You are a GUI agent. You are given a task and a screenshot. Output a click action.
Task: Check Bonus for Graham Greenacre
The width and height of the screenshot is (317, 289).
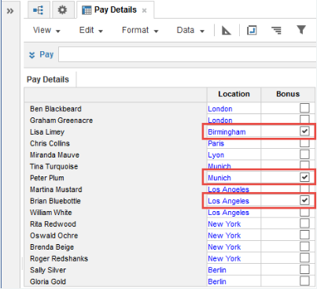click(x=304, y=119)
